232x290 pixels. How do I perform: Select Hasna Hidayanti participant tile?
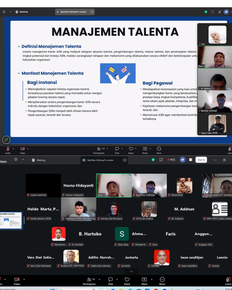pyautogui.click(x=78, y=185)
